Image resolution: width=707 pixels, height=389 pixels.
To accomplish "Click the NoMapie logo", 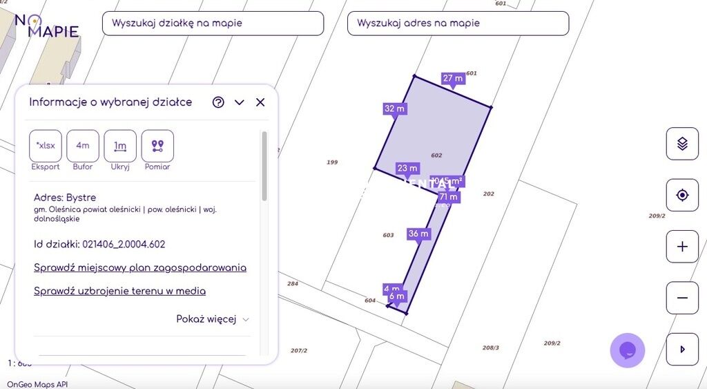I will coord(47,26).
